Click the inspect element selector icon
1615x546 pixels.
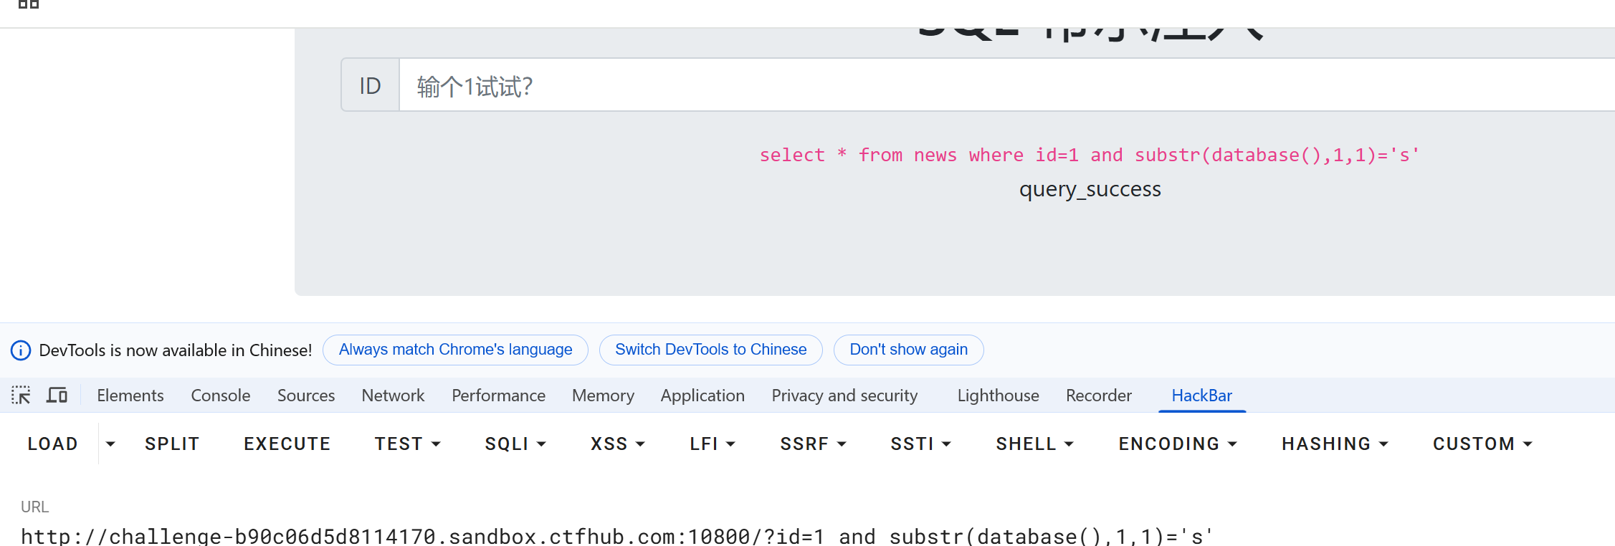tap(21, 395)
